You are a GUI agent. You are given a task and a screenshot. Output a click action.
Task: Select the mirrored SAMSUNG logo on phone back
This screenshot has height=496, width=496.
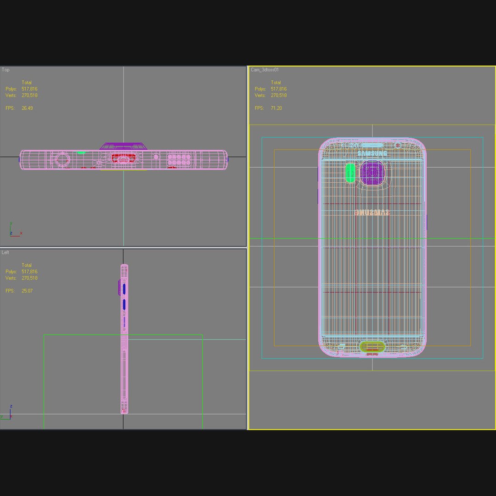coord(372,212)
